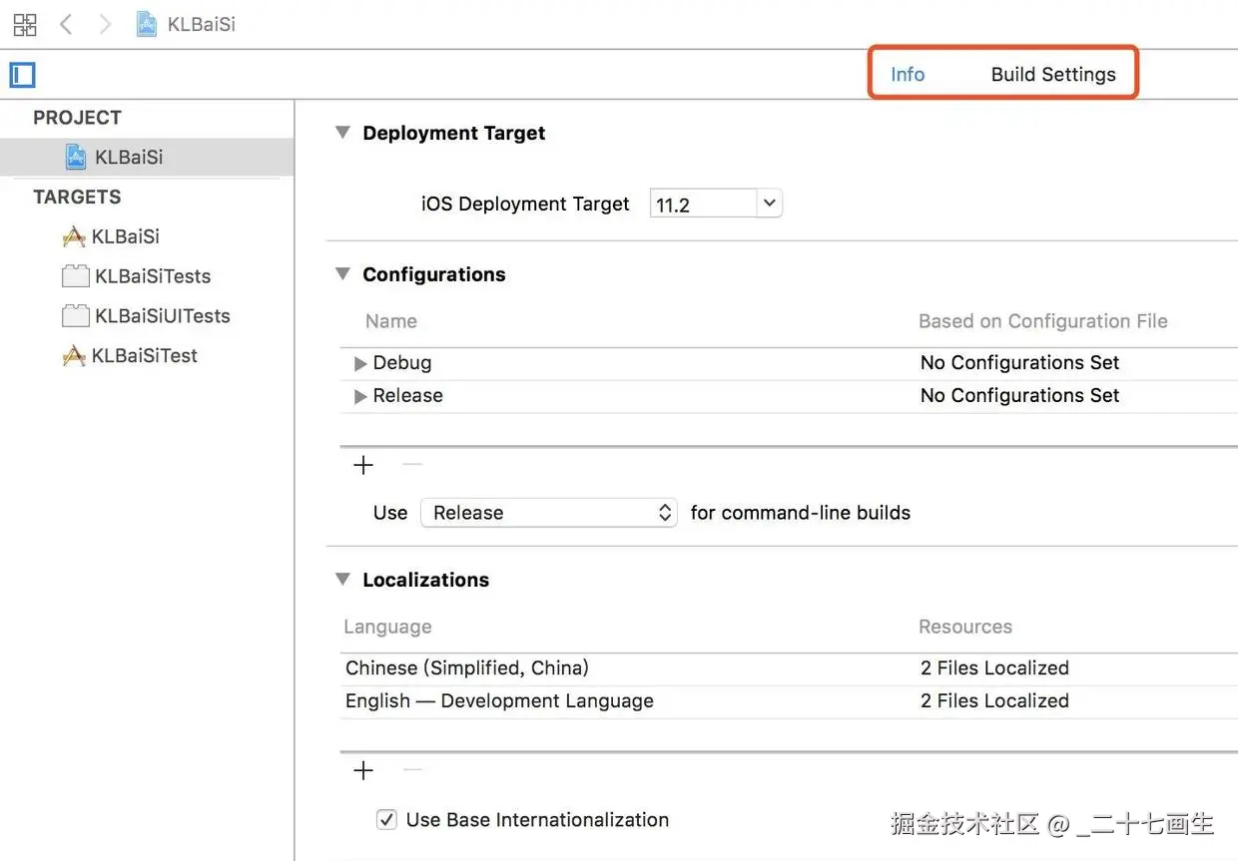Viewport: 1238px width, 861px height.
Task: Open command-line builds configuration popup
Action: (x=549, y=513)
